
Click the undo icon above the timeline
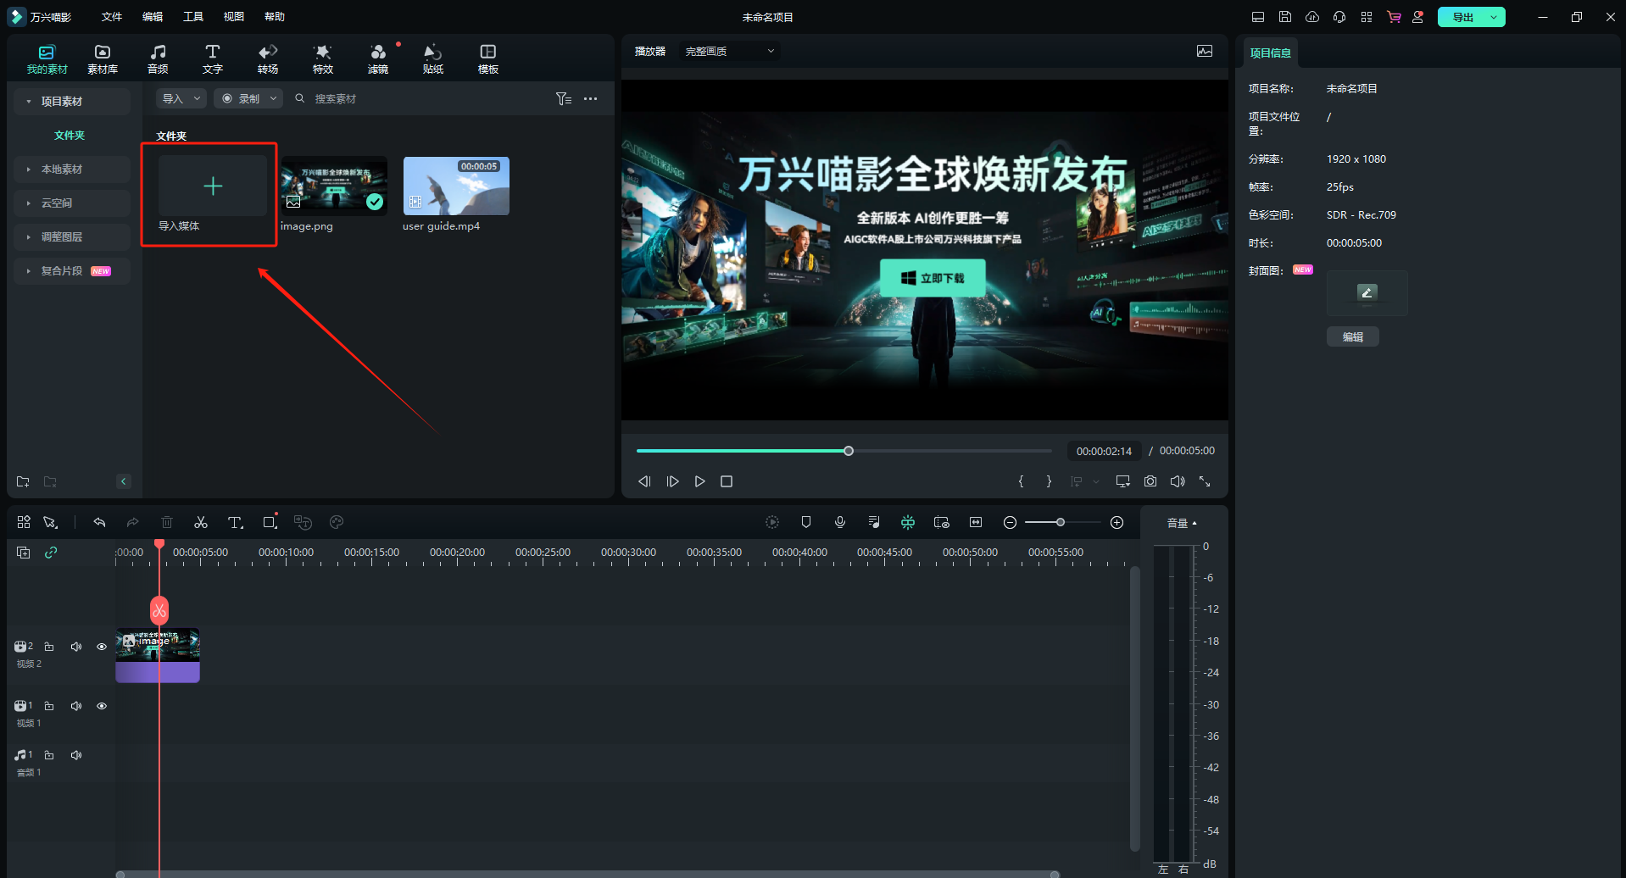coord(99,522)
